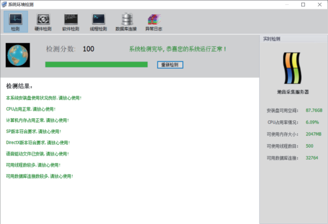Click the colorful voice server logo

(292, 68)
